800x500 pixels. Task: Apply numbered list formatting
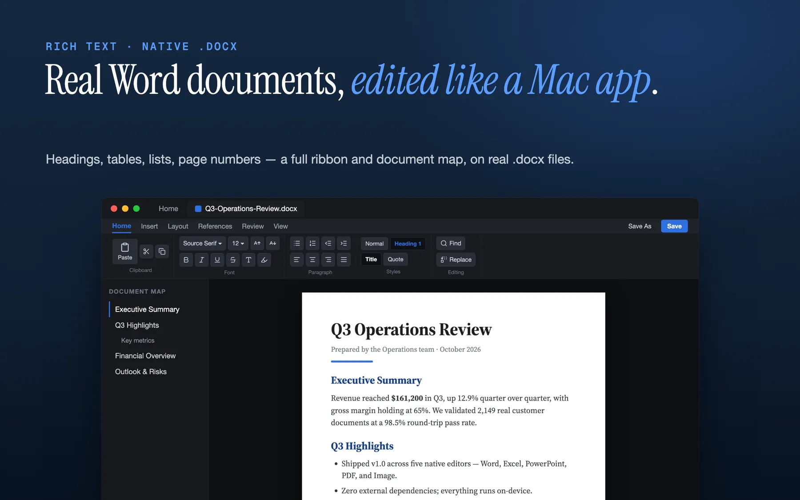pos(312,243)
